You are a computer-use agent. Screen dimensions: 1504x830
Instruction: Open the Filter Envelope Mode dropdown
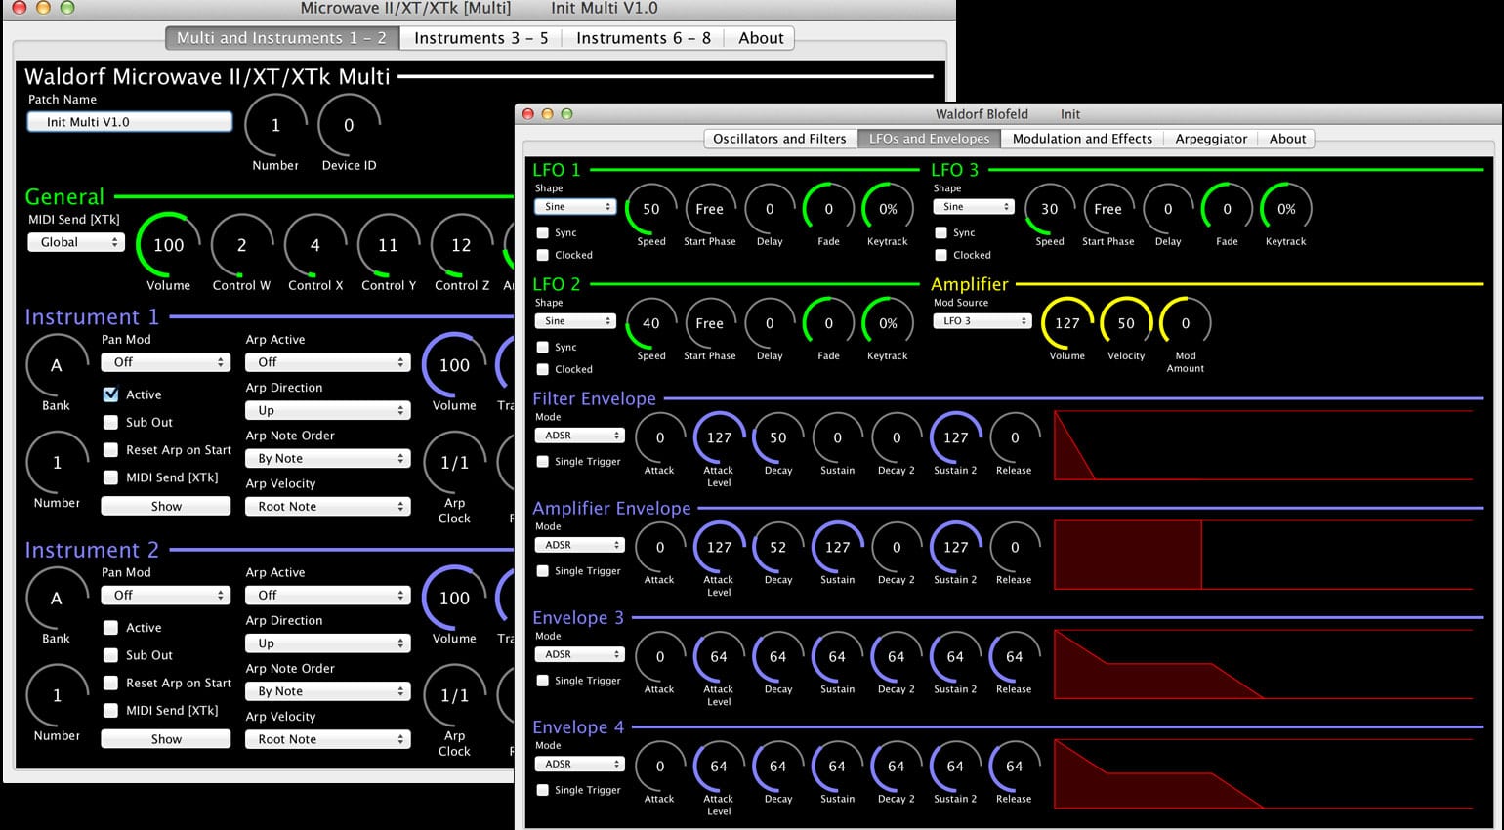click(x=579, y=435)
